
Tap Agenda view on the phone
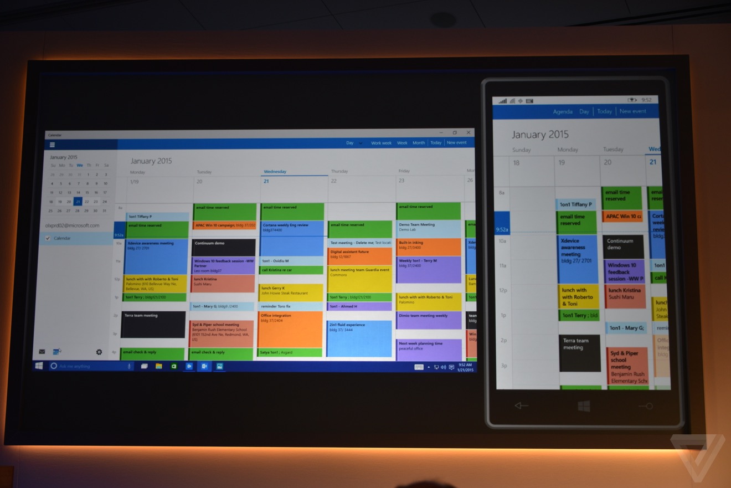tap(563, 112)
